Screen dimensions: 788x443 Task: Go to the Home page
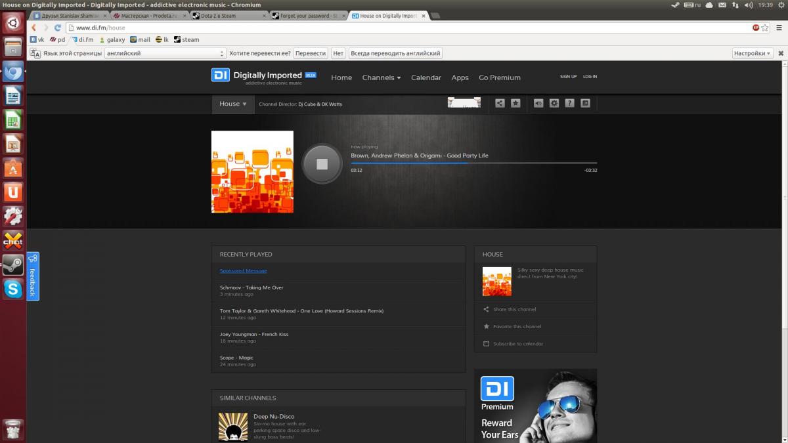[x=341, y=77]
